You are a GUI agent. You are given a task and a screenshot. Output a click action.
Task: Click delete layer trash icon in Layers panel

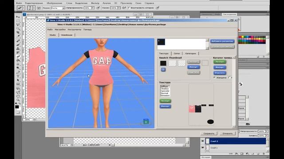click(x=264, y=154)
